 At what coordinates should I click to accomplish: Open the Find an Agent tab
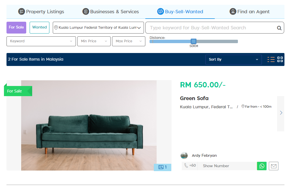click(x=249, y=12)
